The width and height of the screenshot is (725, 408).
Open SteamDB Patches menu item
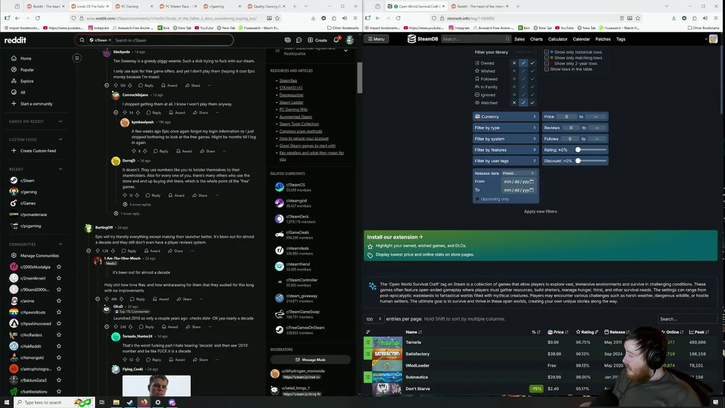click(x=603, y=39)
